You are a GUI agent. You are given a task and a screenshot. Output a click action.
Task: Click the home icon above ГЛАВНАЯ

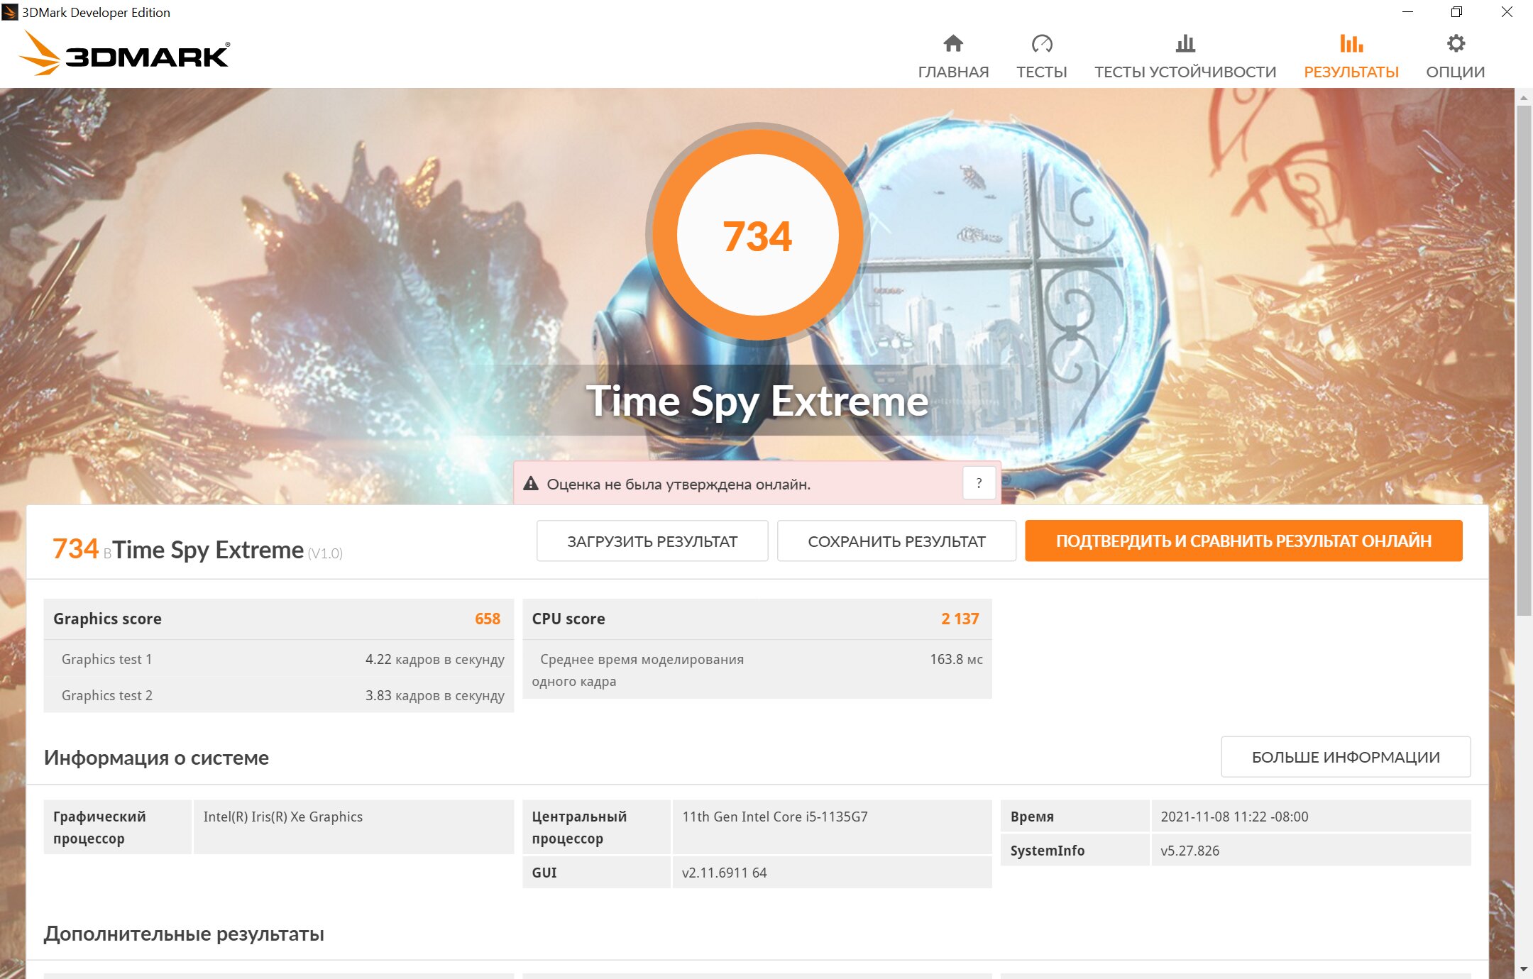point(952,44)
